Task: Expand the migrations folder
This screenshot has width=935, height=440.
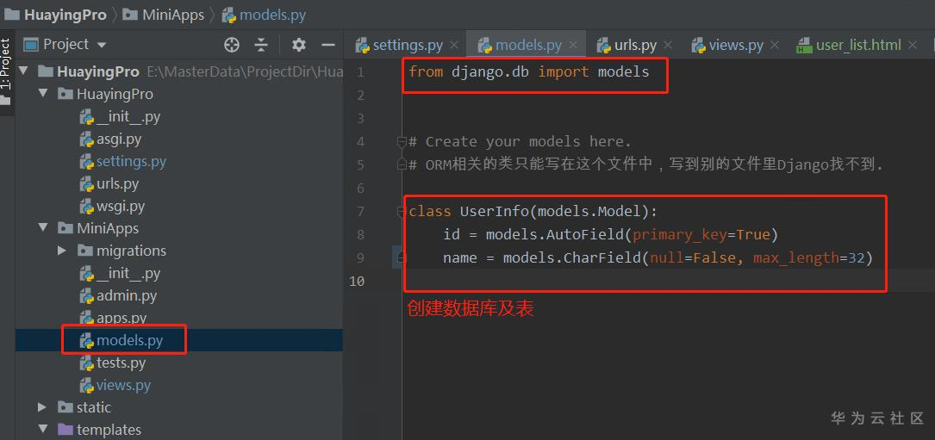Action: 62,251
